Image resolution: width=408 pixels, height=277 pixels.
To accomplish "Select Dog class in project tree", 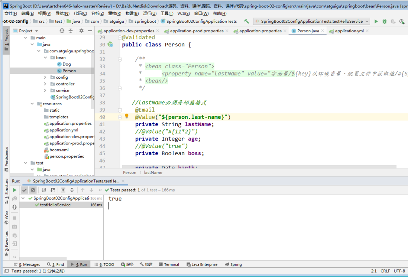I will coord(67,64).
